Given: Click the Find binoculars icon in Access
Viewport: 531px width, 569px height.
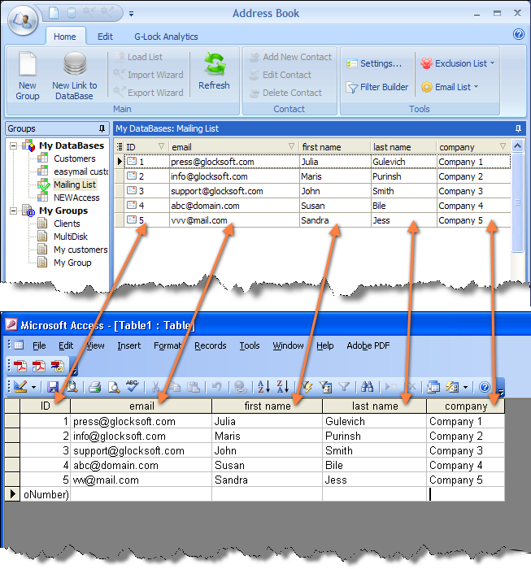Looking at the screenshot, I should (x=367, y=387).
